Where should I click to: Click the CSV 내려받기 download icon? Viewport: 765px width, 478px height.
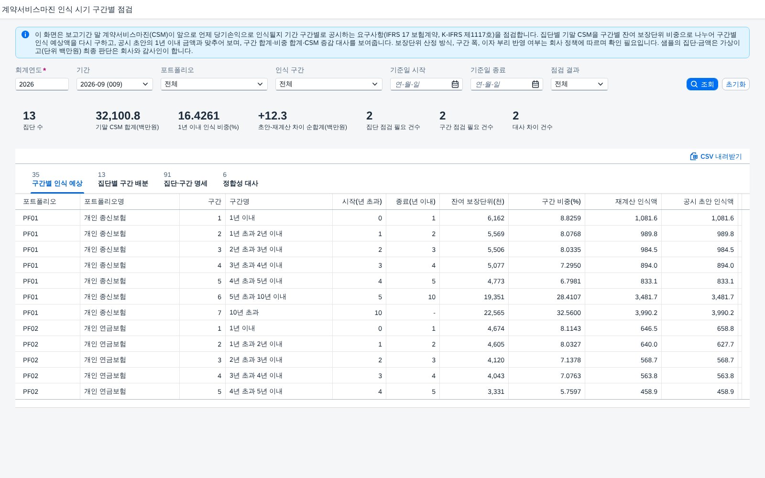coord(694,156)
